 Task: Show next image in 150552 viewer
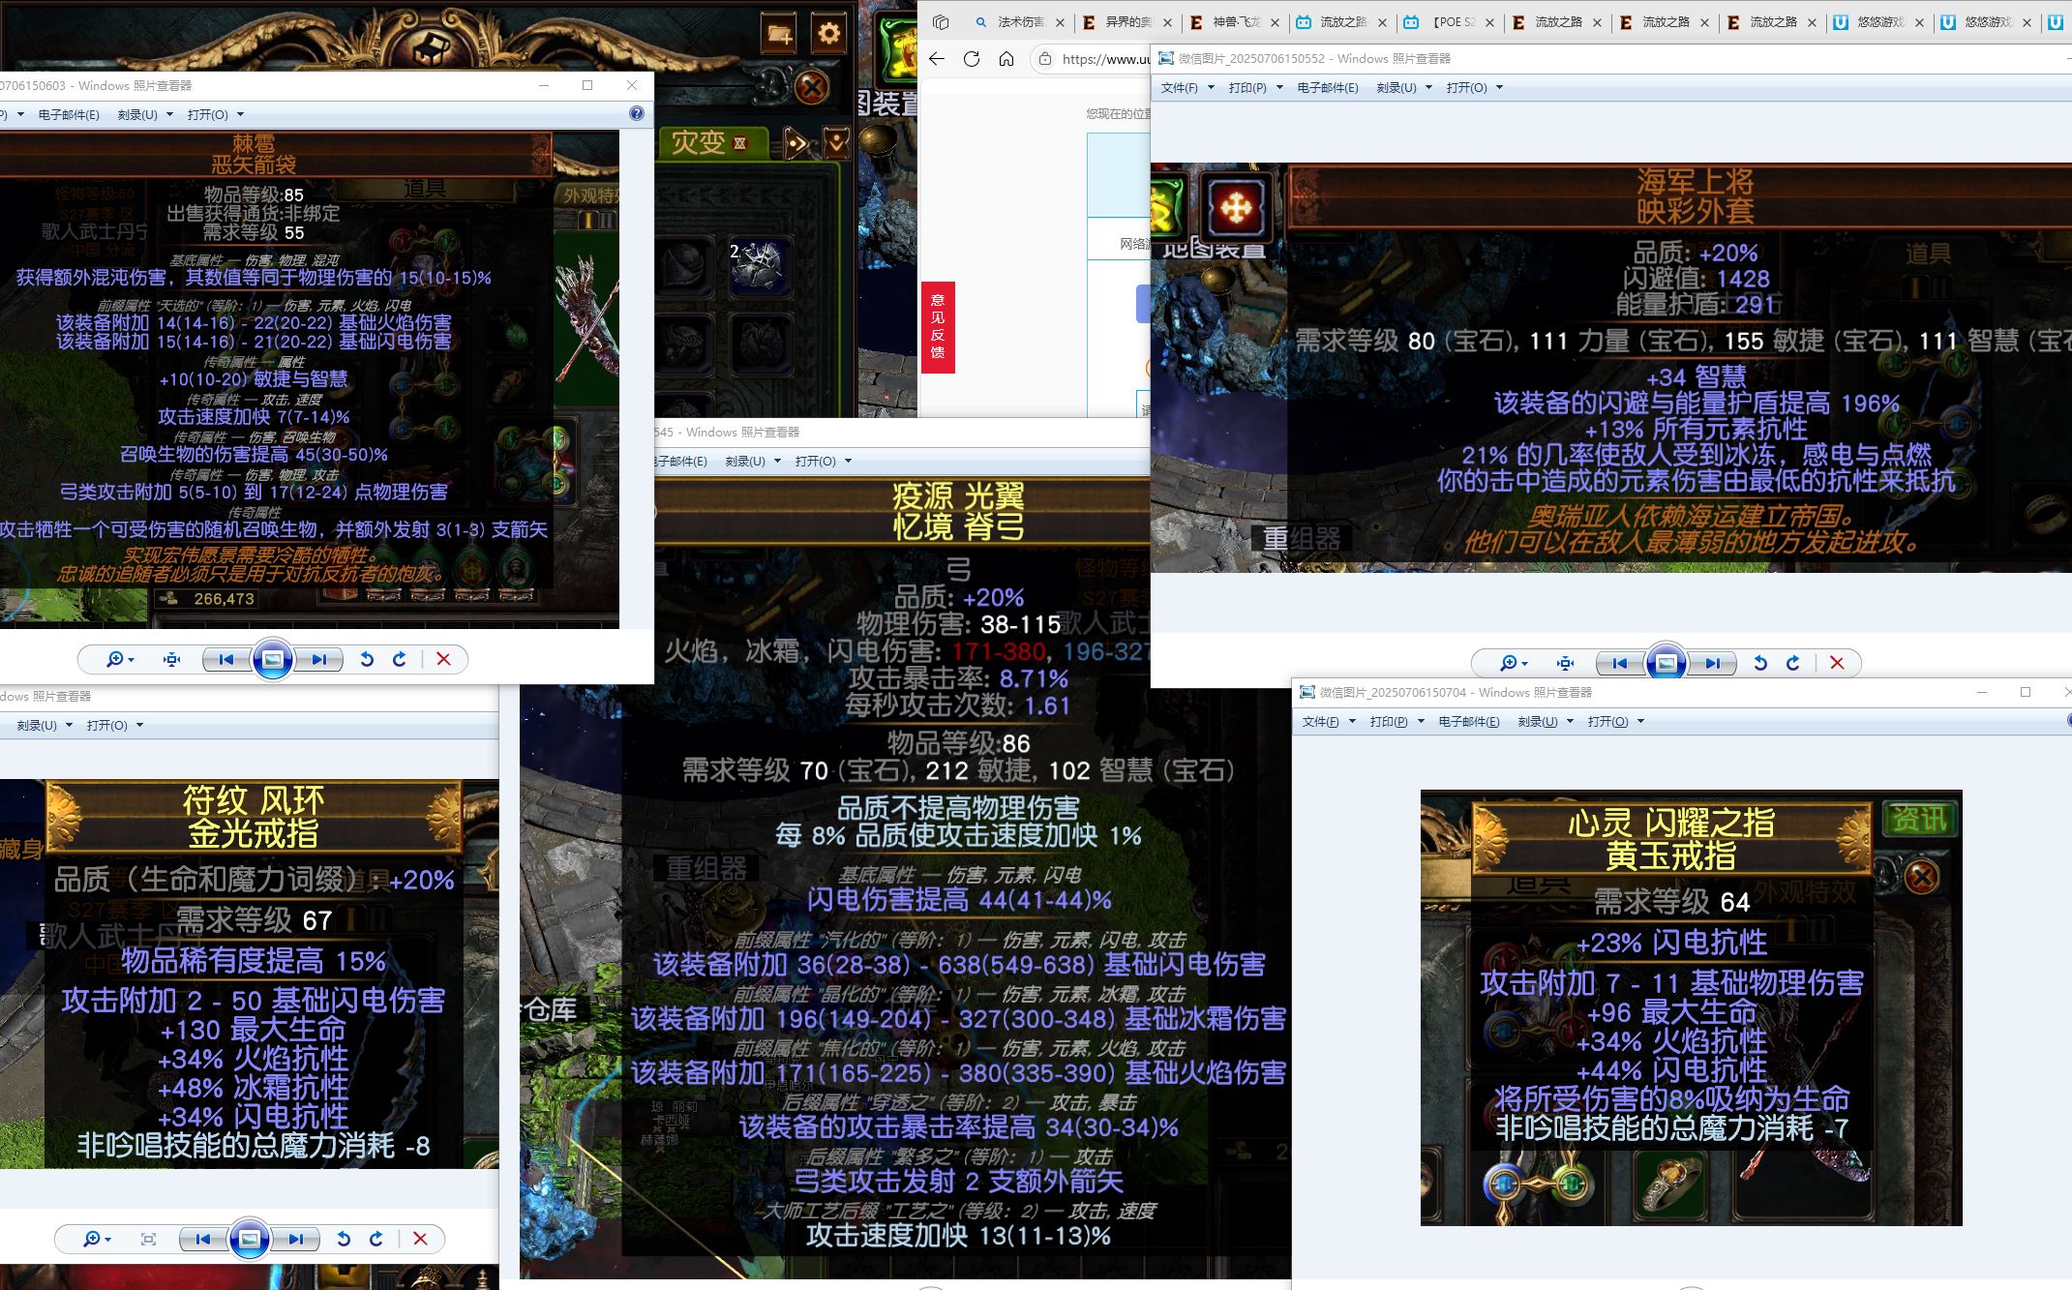[1713, 663]
